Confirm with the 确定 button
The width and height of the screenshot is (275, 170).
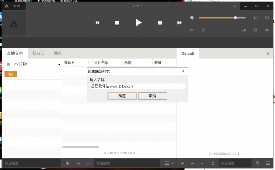click(x=122, y=96)
